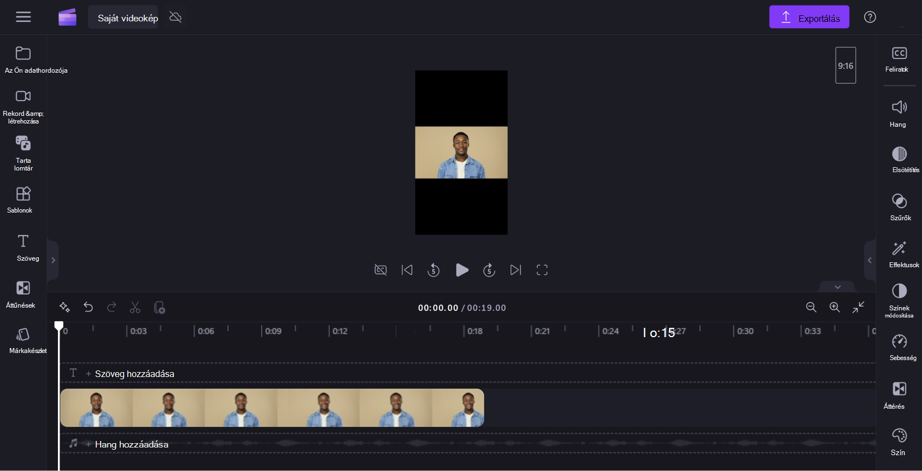This screenshot has height=471, width=922.
Task: Open the Szöveg text tab
Action: tap(24, 248)
